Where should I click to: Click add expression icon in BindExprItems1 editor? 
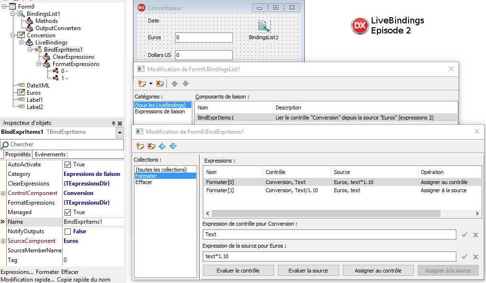pos(140,146)
